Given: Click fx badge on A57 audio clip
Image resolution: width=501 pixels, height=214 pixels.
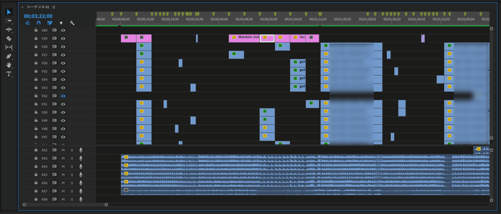Looking at the screenshot, I should [126, 190].
